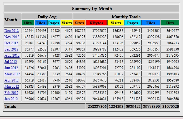Go to the Sep 2012 report
The width and height of the screenshot is (183, 119).
click(12, 49)
